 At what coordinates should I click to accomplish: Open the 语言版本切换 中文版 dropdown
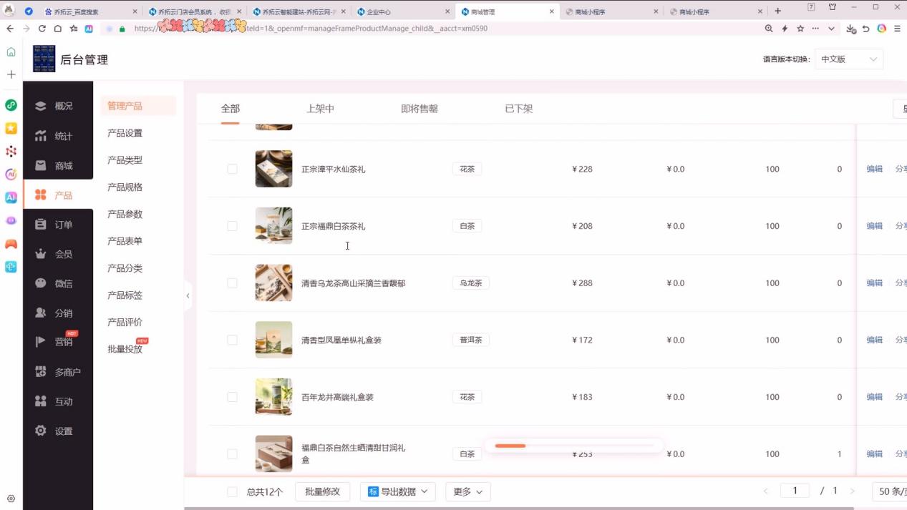point(848,59)
